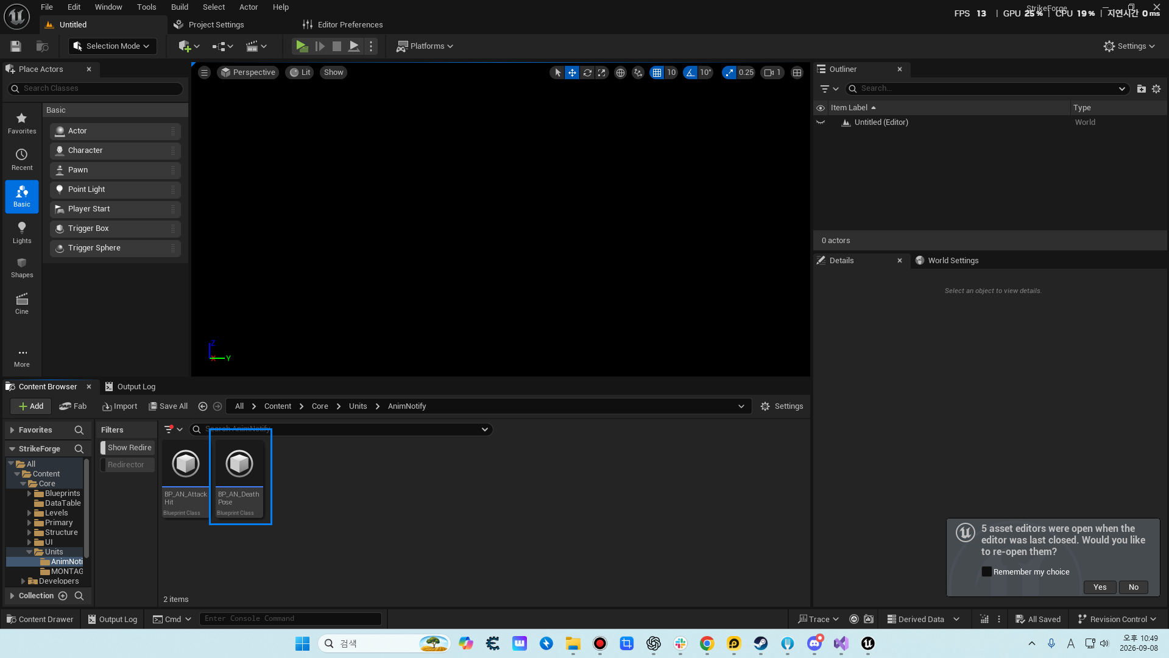Switch to the World Settings tab
This screenshot has height=658, width=1169.
pyautogui.click(x=953, y=261)
